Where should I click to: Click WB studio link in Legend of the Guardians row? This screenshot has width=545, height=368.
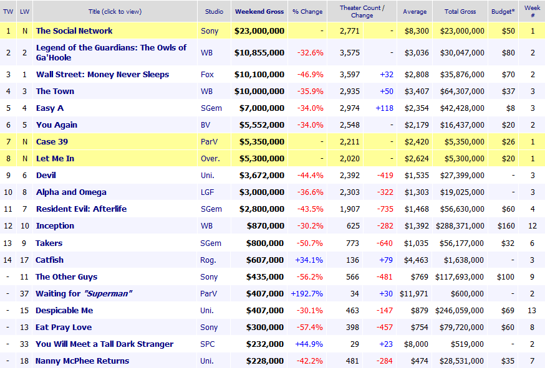click(x=206, y=53)
